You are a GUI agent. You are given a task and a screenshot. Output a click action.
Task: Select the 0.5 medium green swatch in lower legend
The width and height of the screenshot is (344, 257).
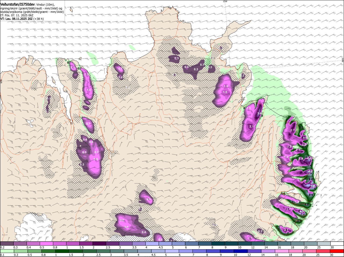tap(35, 251)
